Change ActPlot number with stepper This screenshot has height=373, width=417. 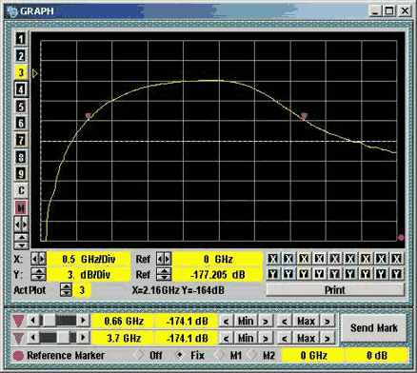click(x=66, y=290)
